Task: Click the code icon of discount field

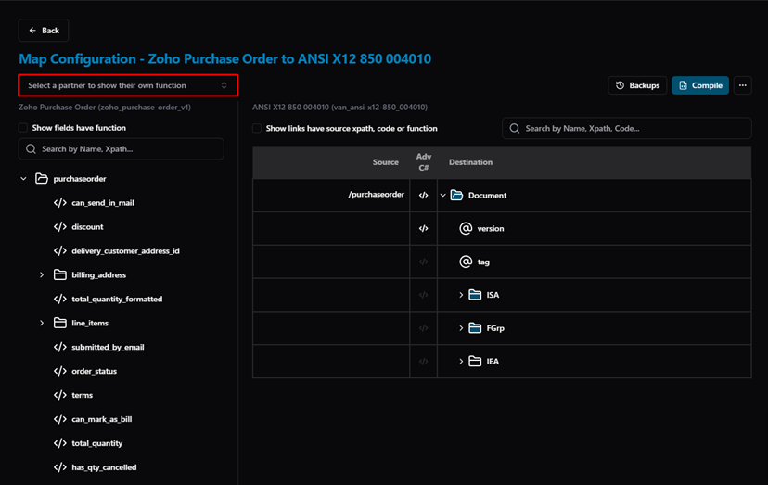Action: point(59,227)
